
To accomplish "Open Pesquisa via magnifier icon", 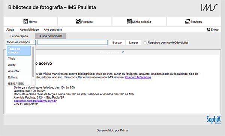I will click(78, 21).
